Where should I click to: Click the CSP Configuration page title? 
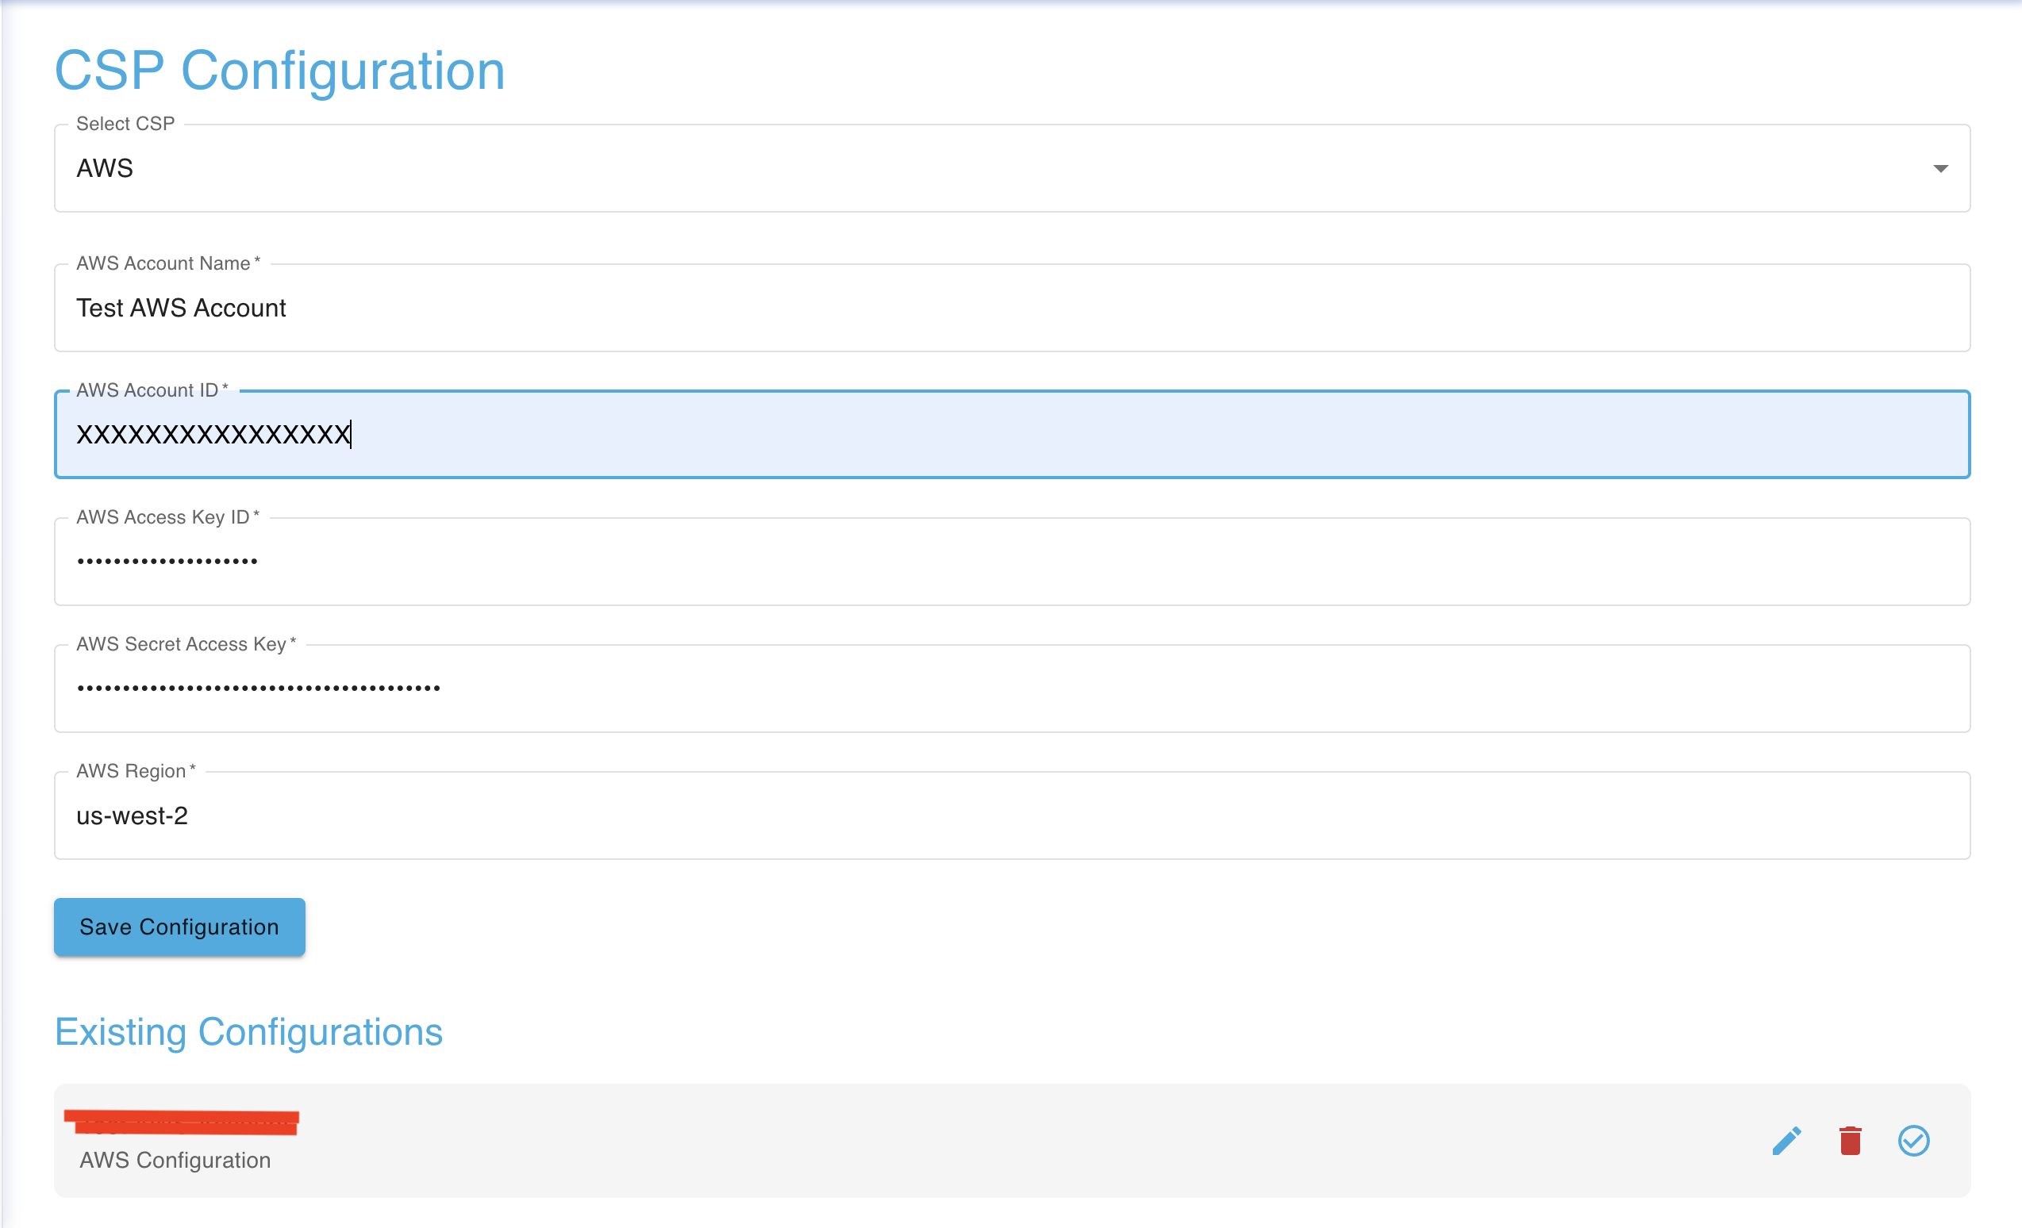[x=279, y=71]
